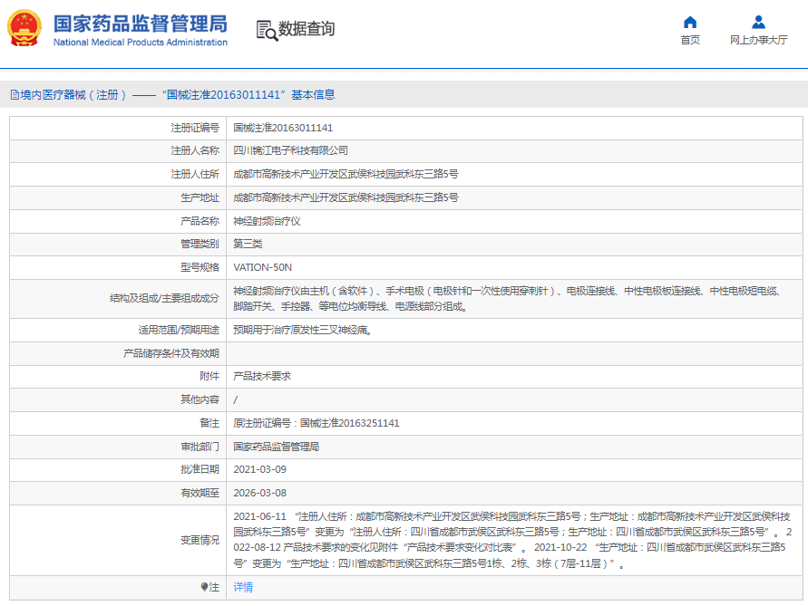
Task: Select the model value VATION-50N
Action: pos(262,267)
